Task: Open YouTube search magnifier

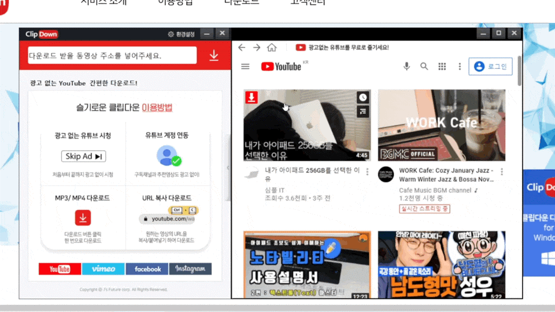Action: tap(424, 66)
